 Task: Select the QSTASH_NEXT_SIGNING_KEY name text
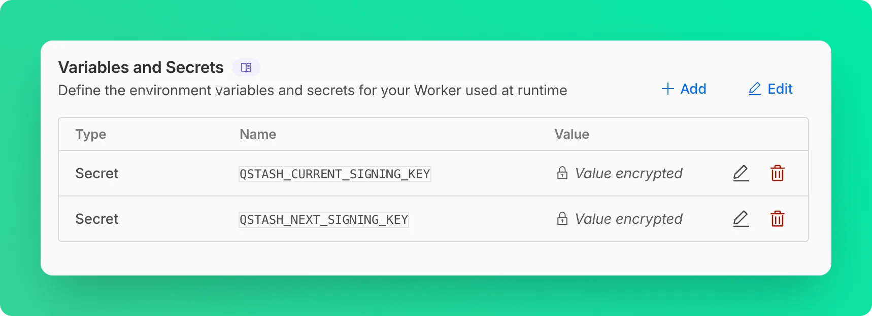tap(324, 220)
